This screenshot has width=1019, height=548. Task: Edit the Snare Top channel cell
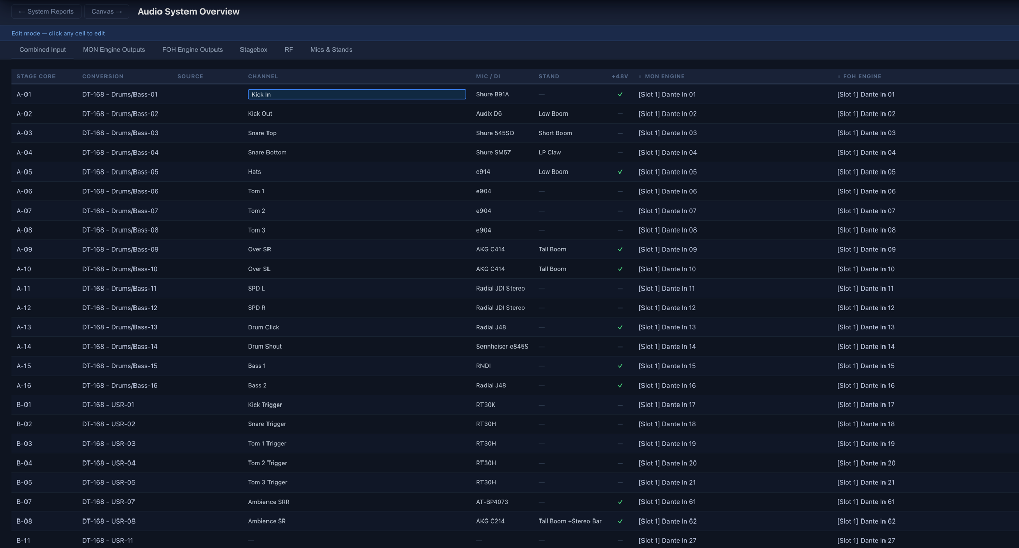(x=262, y=133)
